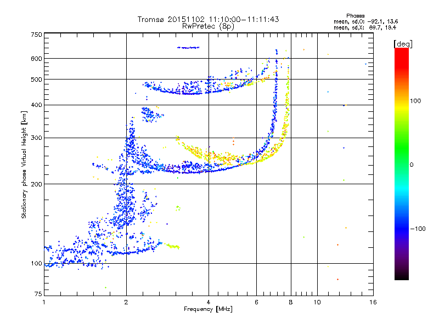Click the plot title "Tromsø 20151102 11:10:00-11:11:43"
The height and width of the screenshot is (329, 439).
[208, 19]
